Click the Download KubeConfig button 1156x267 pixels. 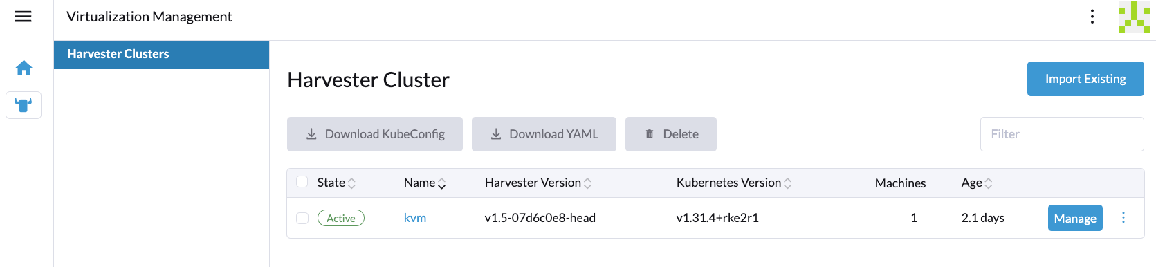375,134
